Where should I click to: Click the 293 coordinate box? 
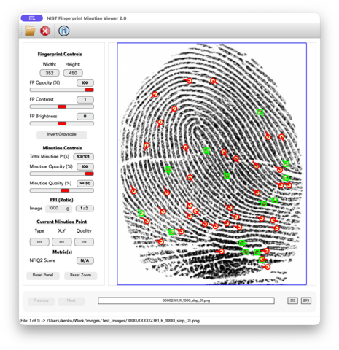pyautogui.click(x=306, y=300)
